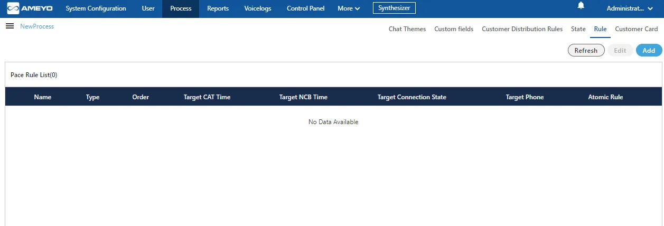This screenshot has width=664, height=226.
Task: Open the Reports menu
Action: click(x=218, y=8)
